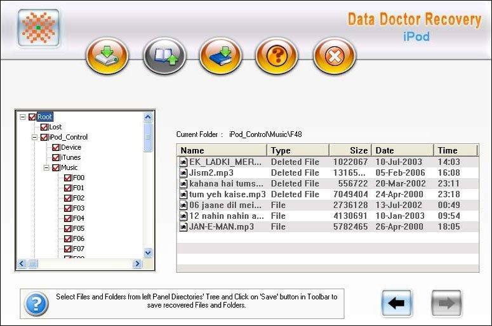Viewport: 492px width, 326px height.
Task: Open Help via the question mark toolbar button
Action: tap(277, 56)
